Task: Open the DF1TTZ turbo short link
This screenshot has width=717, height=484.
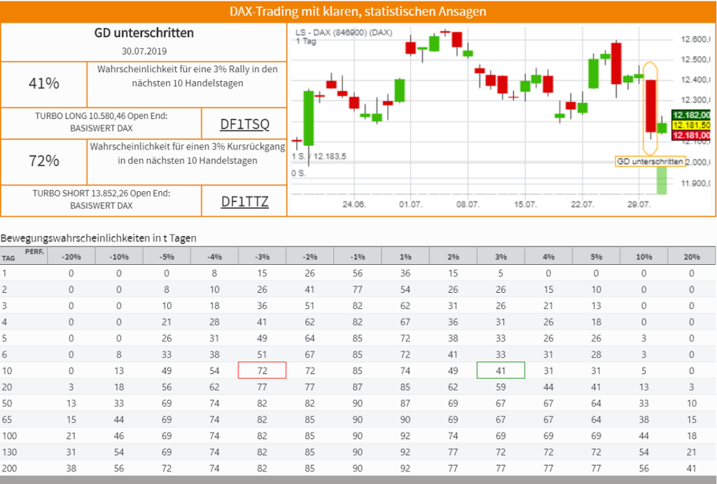Action: point(244,201)
